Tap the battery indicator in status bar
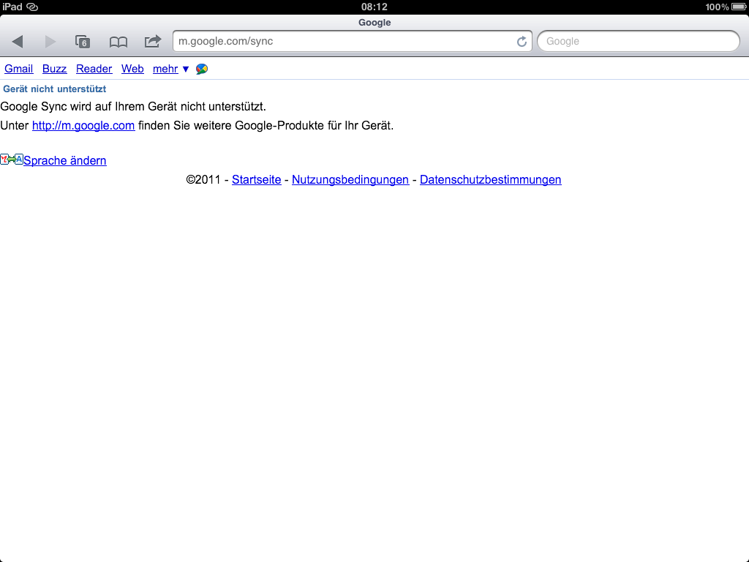 (x=739, y=7)
